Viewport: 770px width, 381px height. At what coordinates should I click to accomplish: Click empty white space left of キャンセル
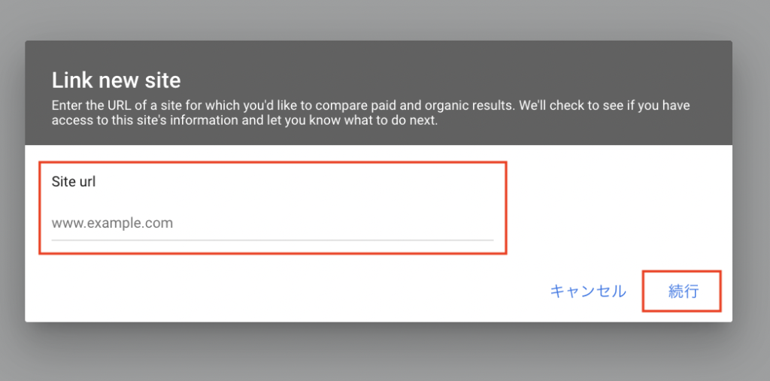pyautogui.click(x=301, y=292)
